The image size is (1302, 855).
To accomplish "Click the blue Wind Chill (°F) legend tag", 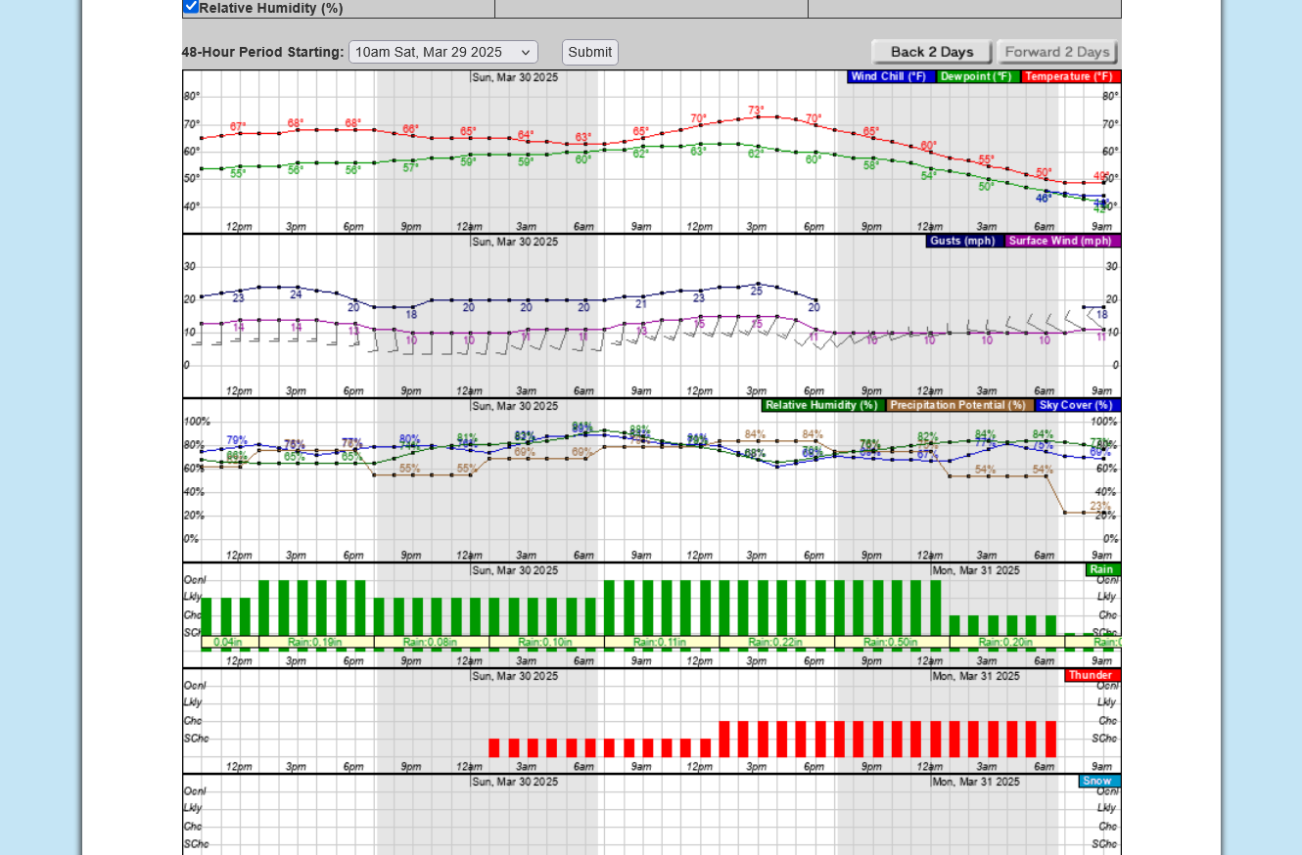I will [x=889, y=76].
